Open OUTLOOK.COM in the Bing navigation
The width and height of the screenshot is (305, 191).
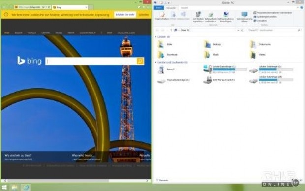pos(126,33)
